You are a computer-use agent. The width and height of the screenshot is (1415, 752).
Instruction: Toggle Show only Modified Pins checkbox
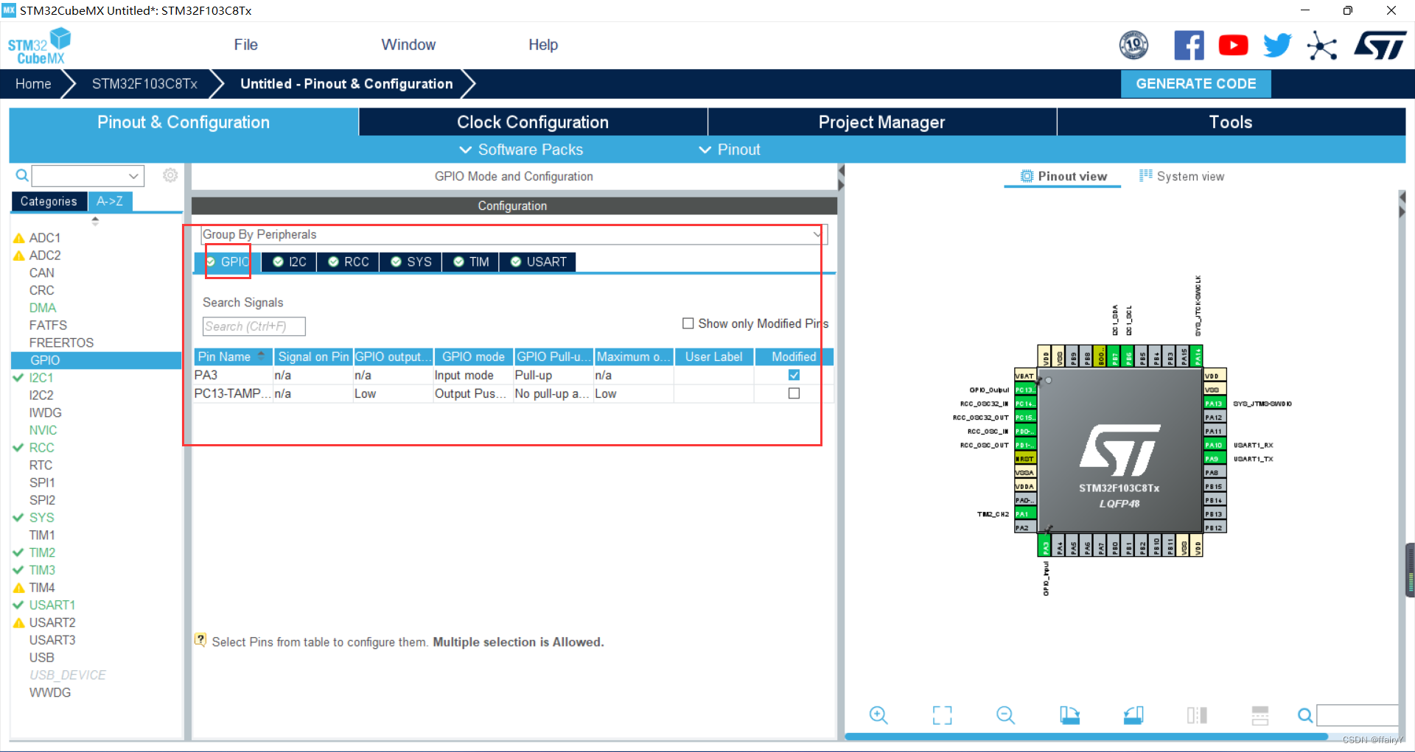(x=688, y=323)
